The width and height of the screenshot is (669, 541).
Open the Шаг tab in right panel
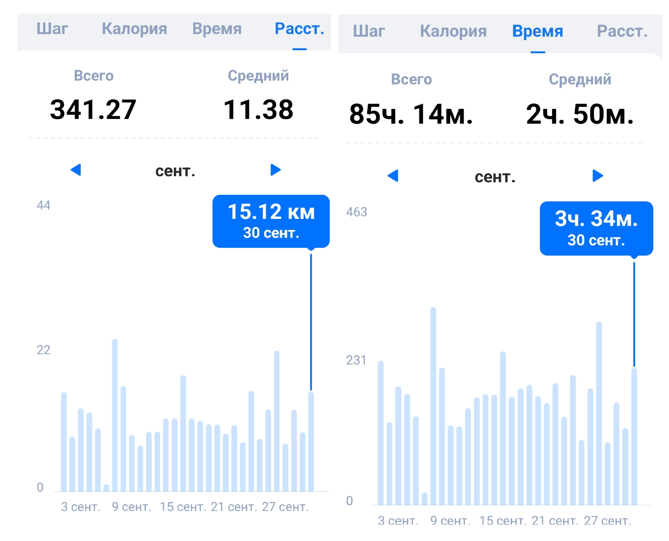369,31
